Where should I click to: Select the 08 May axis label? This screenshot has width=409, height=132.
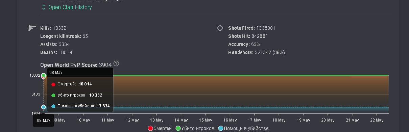tap(43, 120)
